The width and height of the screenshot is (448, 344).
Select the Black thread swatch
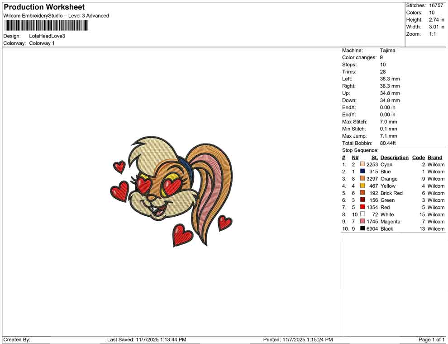click(362, 229)
